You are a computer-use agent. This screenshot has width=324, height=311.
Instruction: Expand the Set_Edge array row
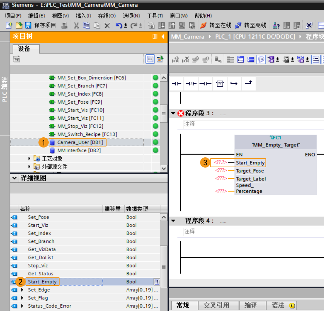click(22, 290)
